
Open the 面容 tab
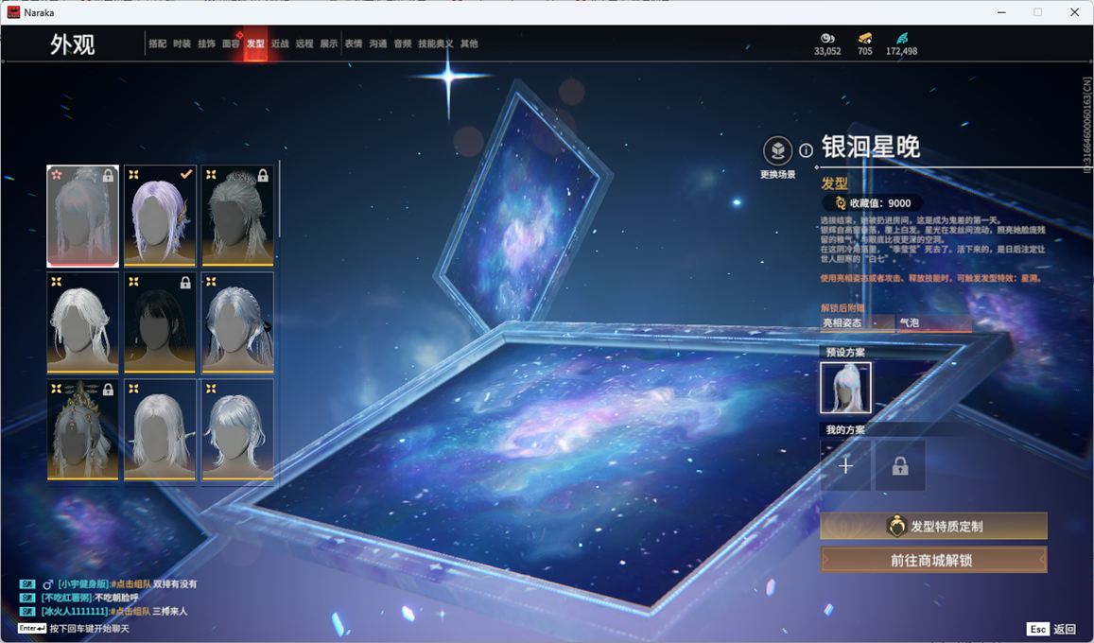[231, 43]
